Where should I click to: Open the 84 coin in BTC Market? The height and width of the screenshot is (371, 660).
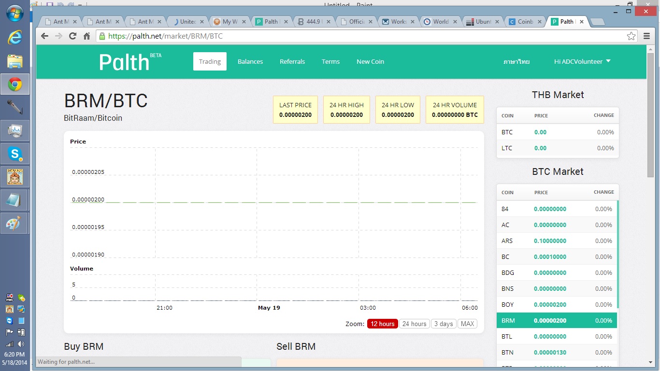click(557, 209)
